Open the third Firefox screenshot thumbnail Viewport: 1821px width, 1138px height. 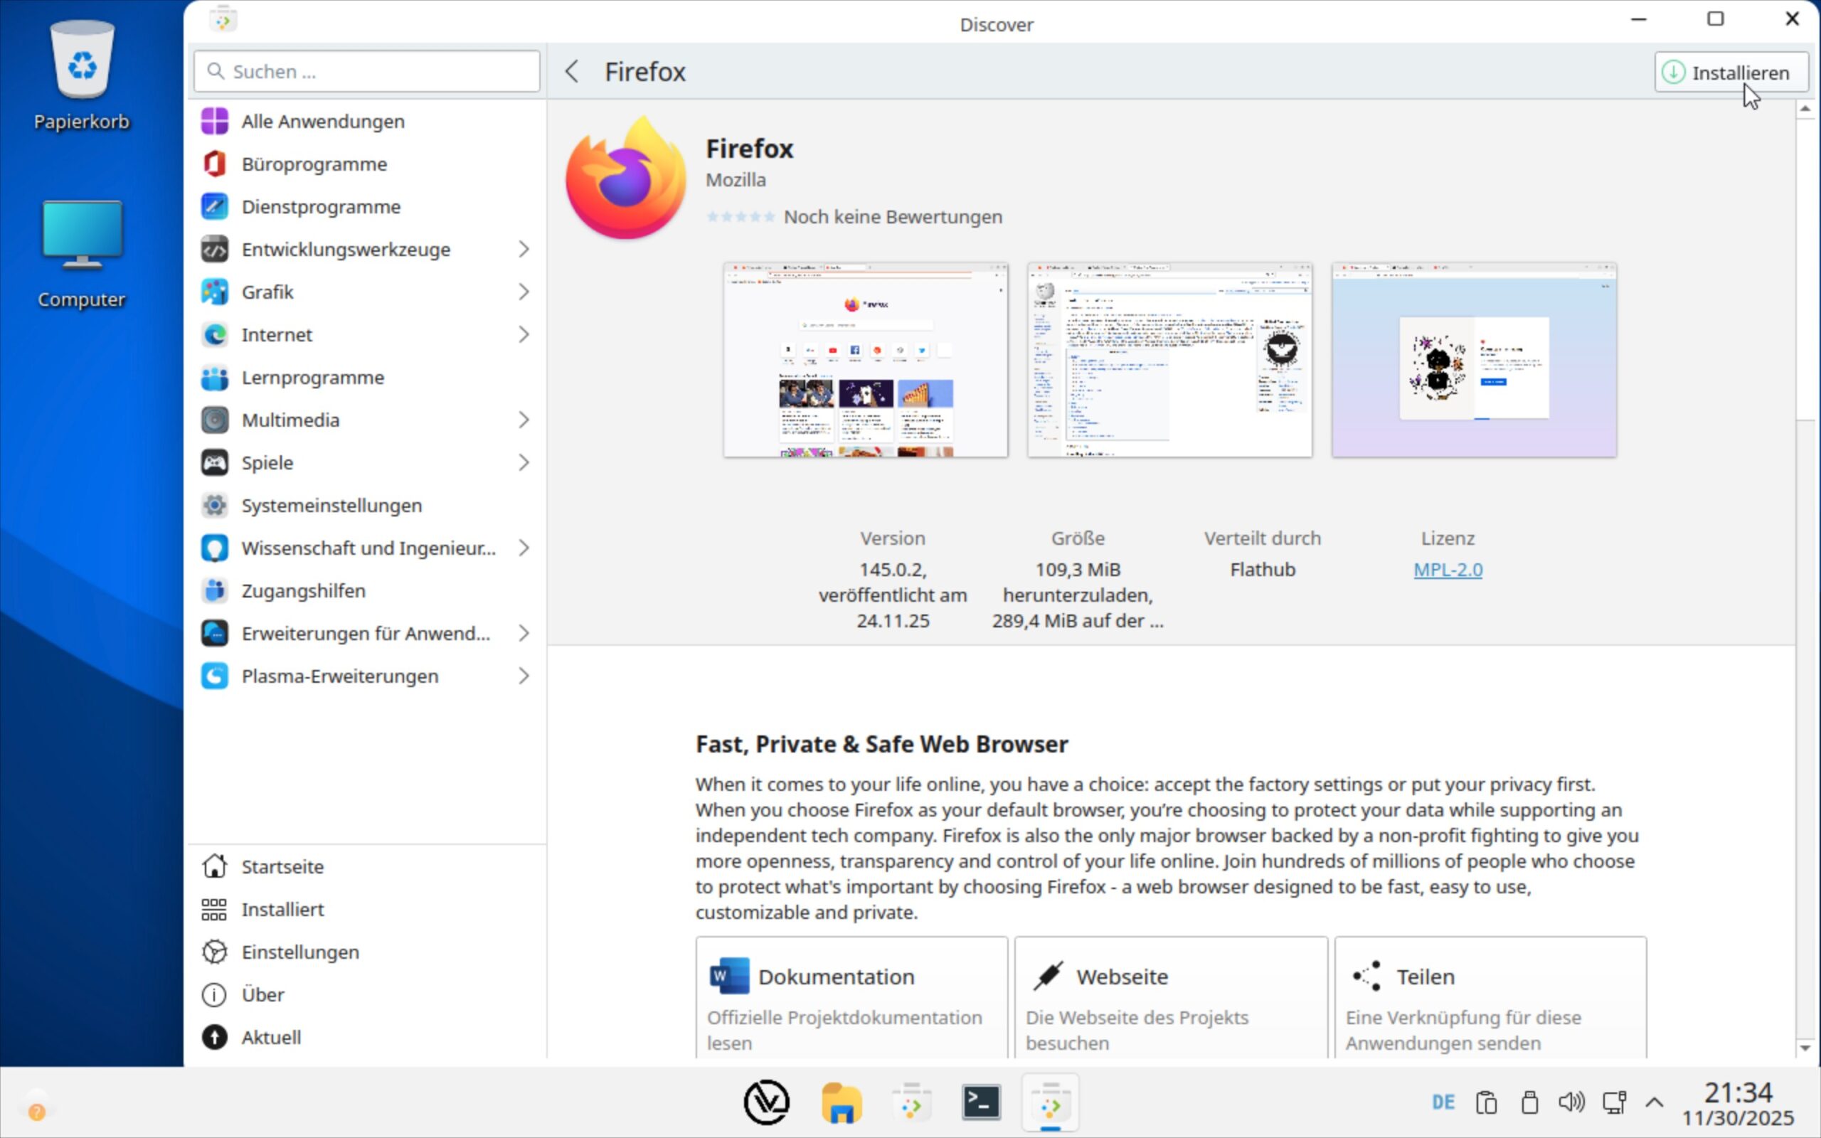(1473, 360)
